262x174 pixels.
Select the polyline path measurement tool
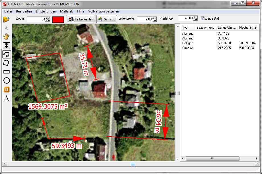click(x=6, y=54)
